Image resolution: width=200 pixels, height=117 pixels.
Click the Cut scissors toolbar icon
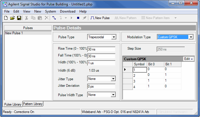[x=27, y=18]
